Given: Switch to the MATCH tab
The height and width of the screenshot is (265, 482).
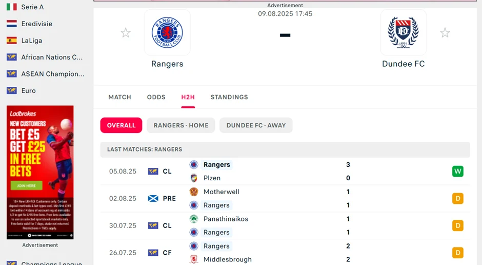Looking at the screenshot, I should tap(119, 97).
